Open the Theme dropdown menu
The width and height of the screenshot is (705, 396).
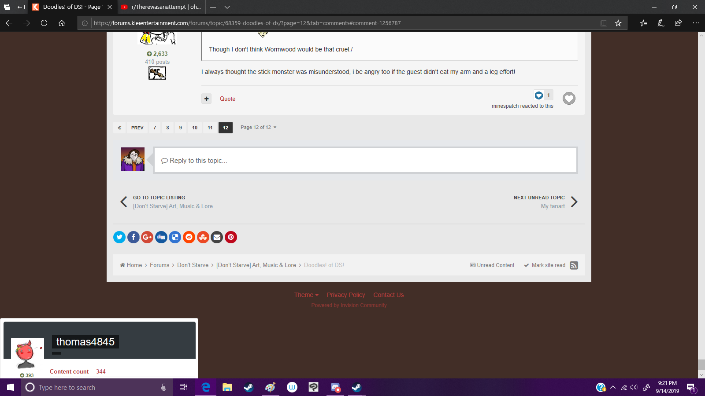click(x=306, y=295)
